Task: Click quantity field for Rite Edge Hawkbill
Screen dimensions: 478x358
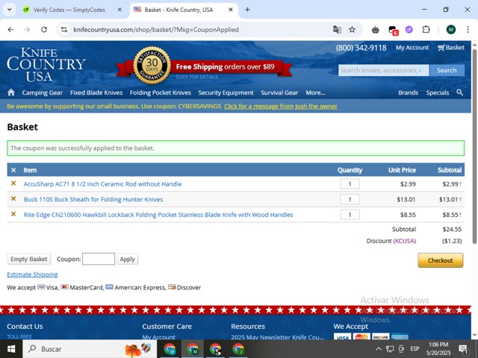Action: tap(350, 215)
